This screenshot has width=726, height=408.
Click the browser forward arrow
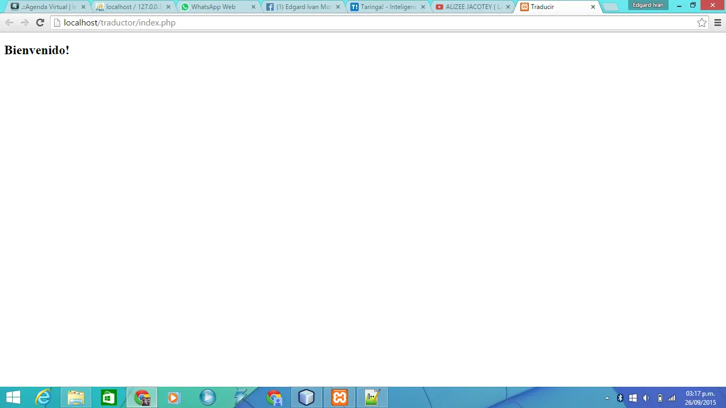pyautogui.click(x=24, y=23)
